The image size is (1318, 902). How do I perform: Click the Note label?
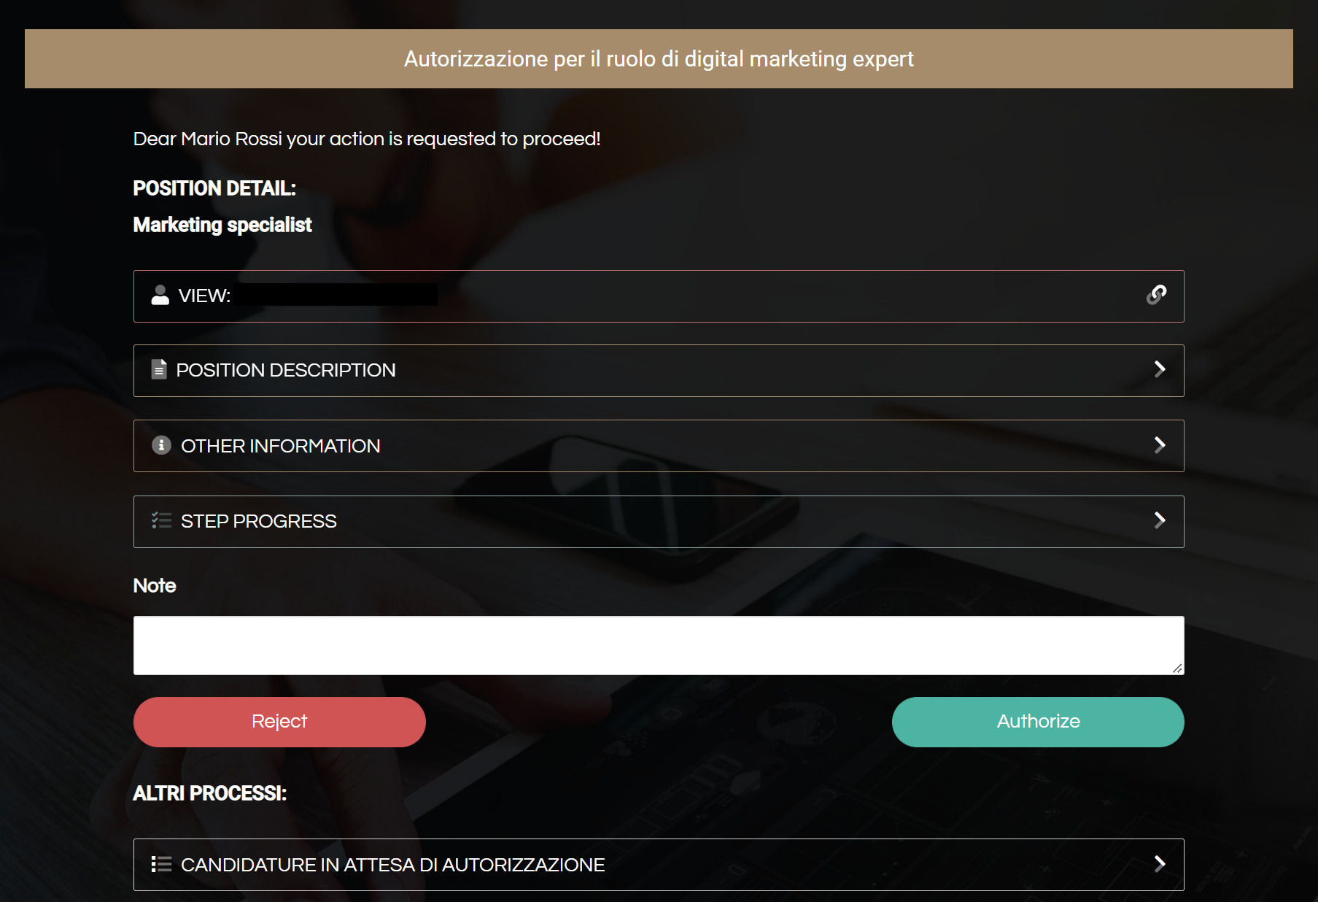tap(155, 585)
